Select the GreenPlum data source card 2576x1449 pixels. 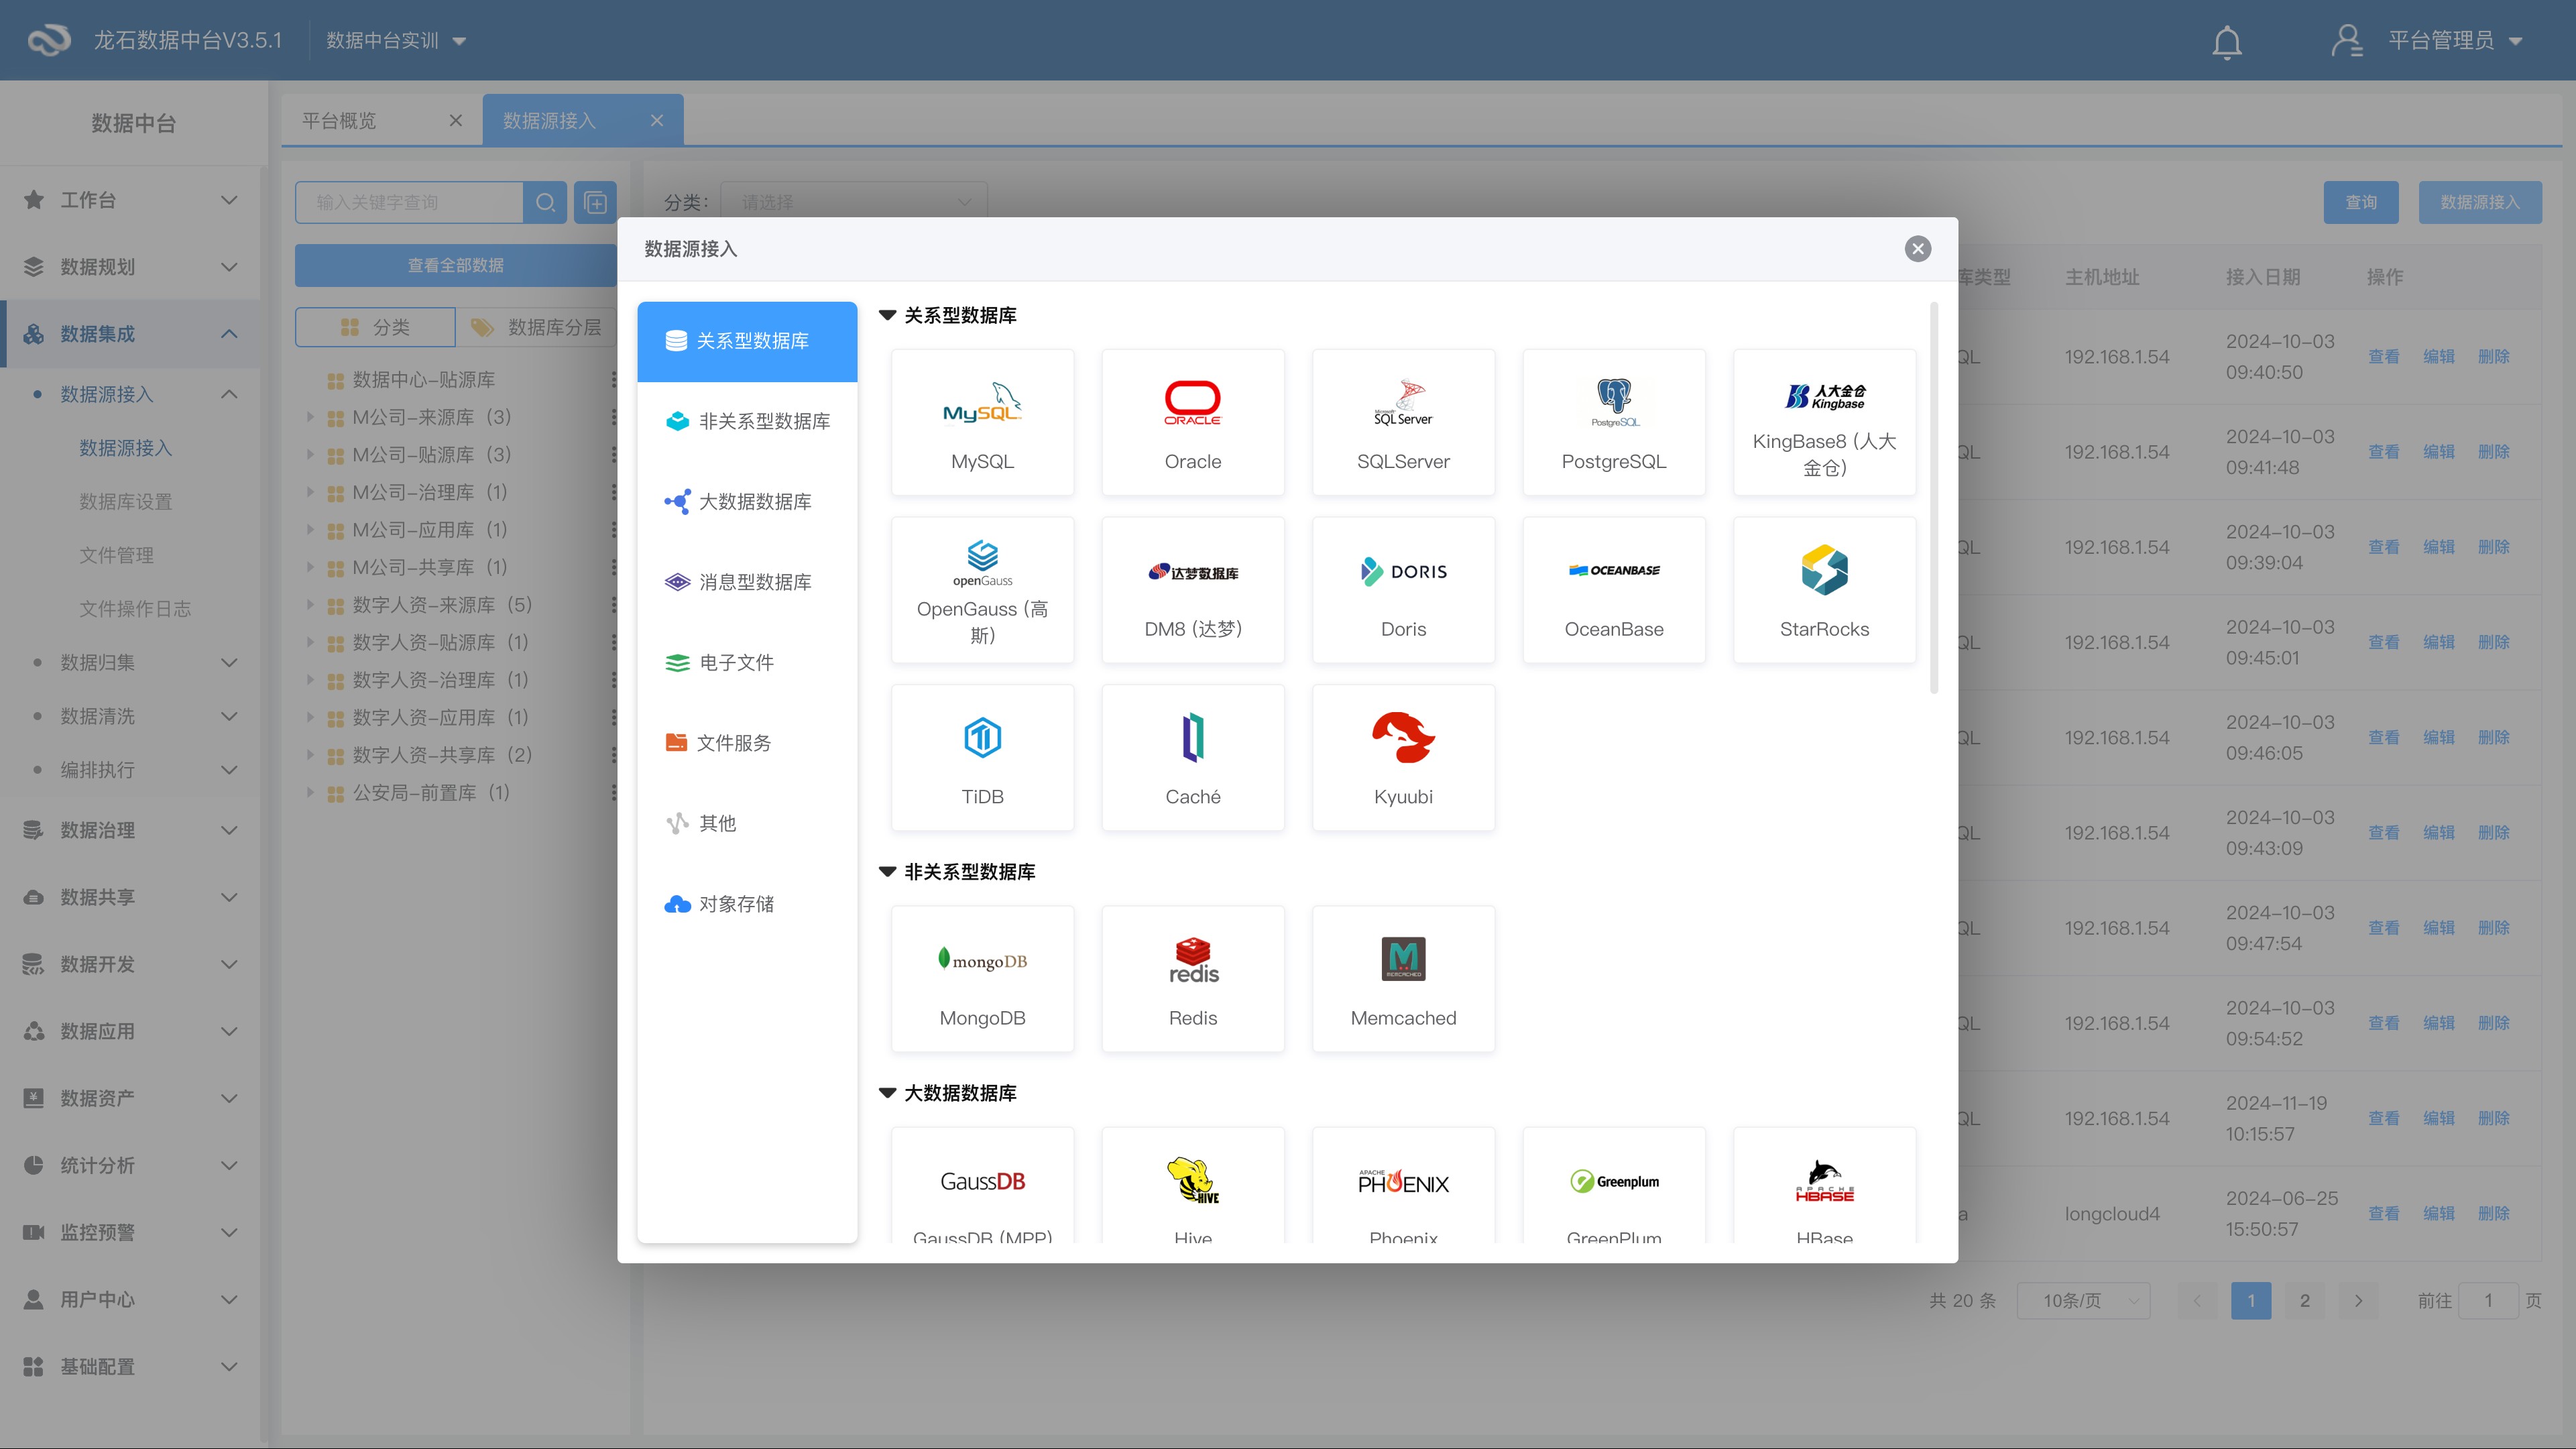(1614, 1185)
